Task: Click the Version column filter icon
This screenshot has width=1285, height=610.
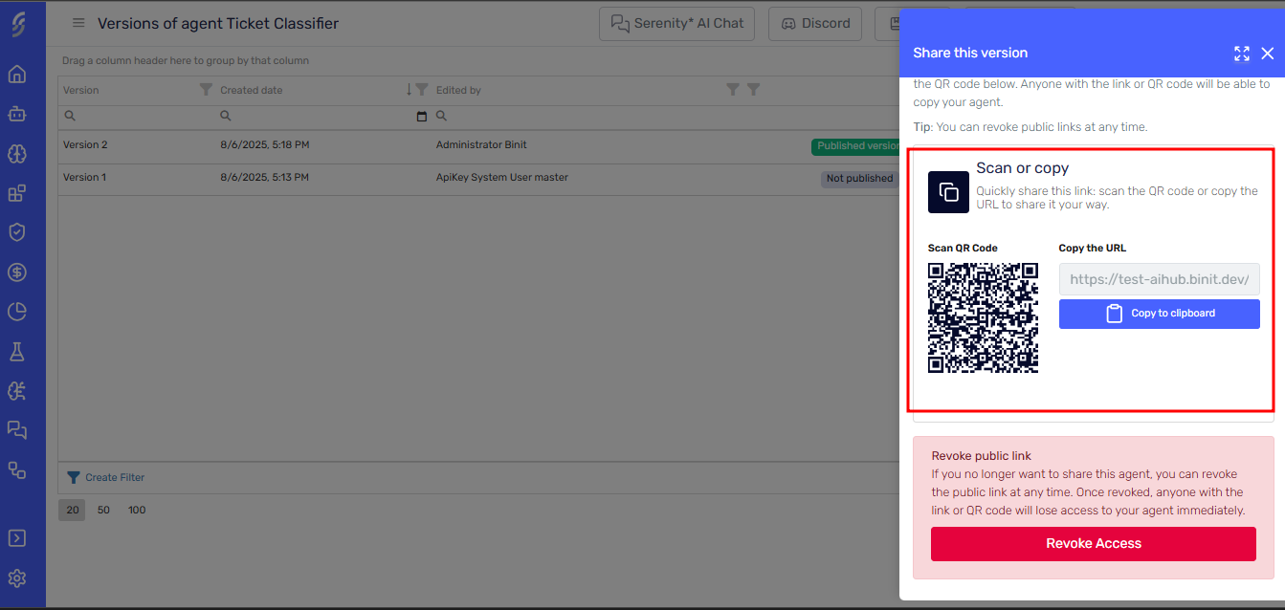Action: click(206, 90)
